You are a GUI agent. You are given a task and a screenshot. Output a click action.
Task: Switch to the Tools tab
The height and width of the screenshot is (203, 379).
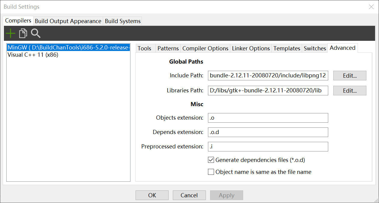click(145, 48)
